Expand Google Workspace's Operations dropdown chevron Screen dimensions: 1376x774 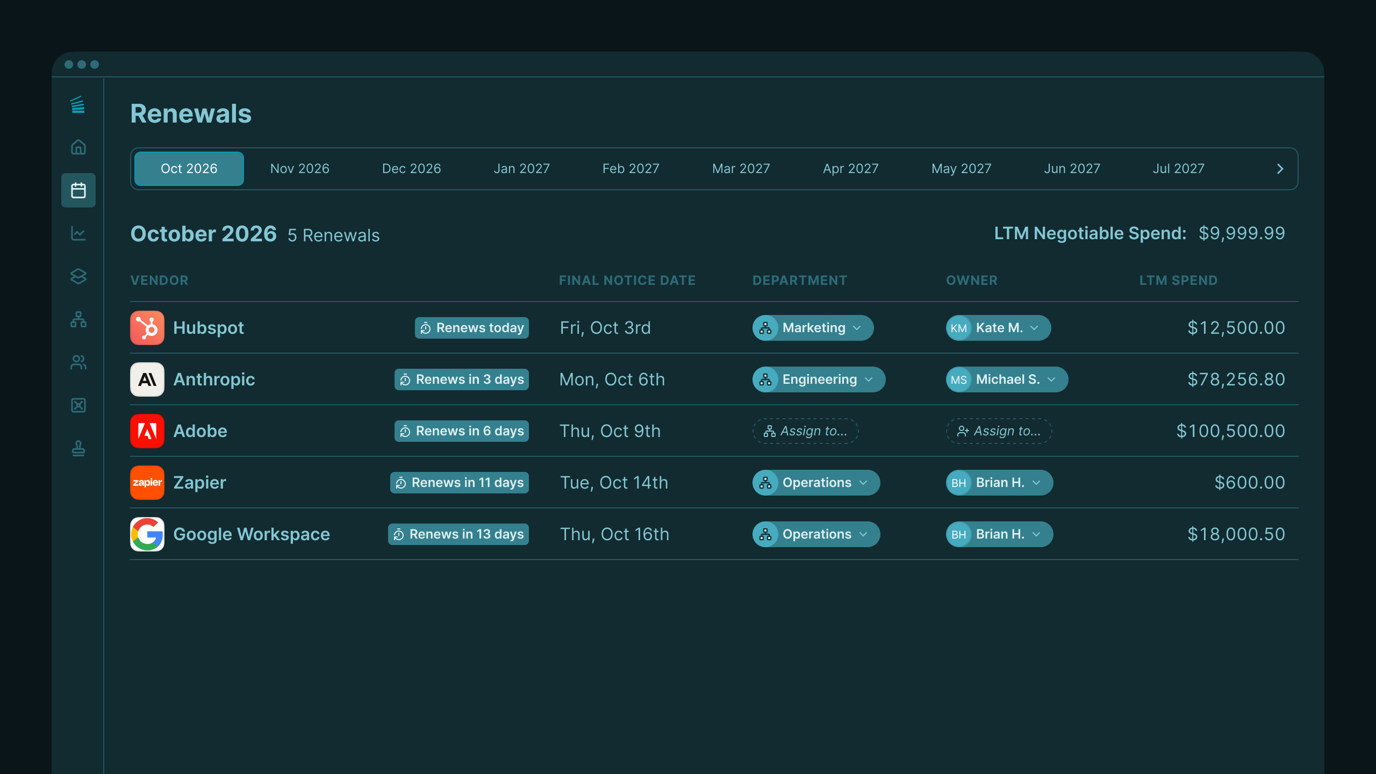click(x=864, y=534)
